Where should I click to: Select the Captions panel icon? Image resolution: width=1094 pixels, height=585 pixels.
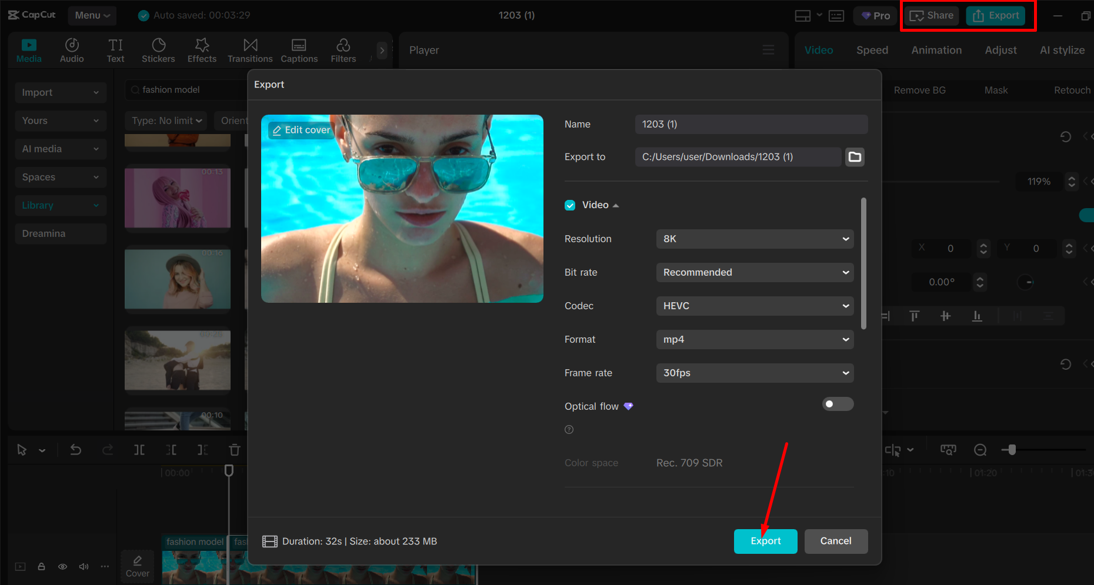pos(299,50)
